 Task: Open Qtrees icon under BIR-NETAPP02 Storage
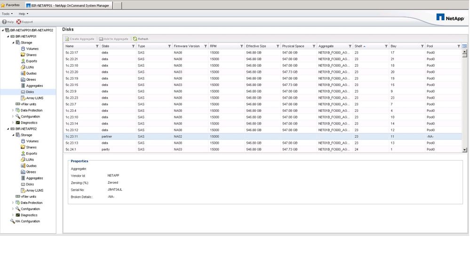(x=23, y=172)
